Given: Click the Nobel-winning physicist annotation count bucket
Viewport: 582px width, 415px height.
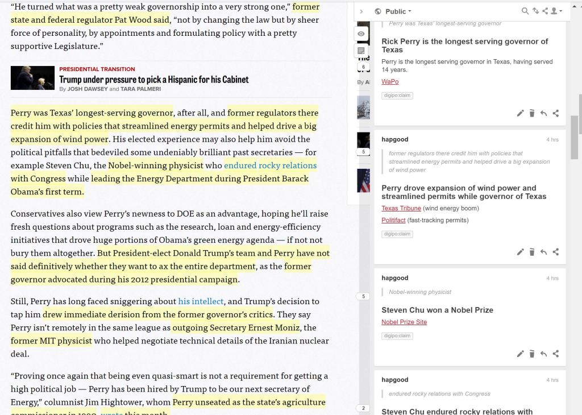Looking at the screenshot, I should (363, 296).
